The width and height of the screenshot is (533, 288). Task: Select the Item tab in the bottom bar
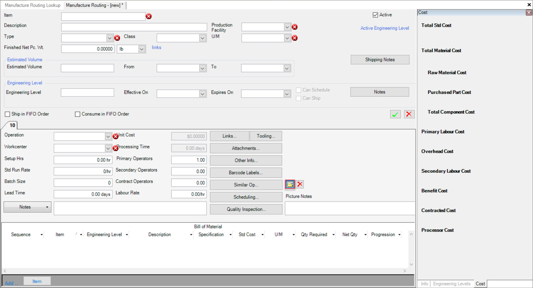(37, 281)
